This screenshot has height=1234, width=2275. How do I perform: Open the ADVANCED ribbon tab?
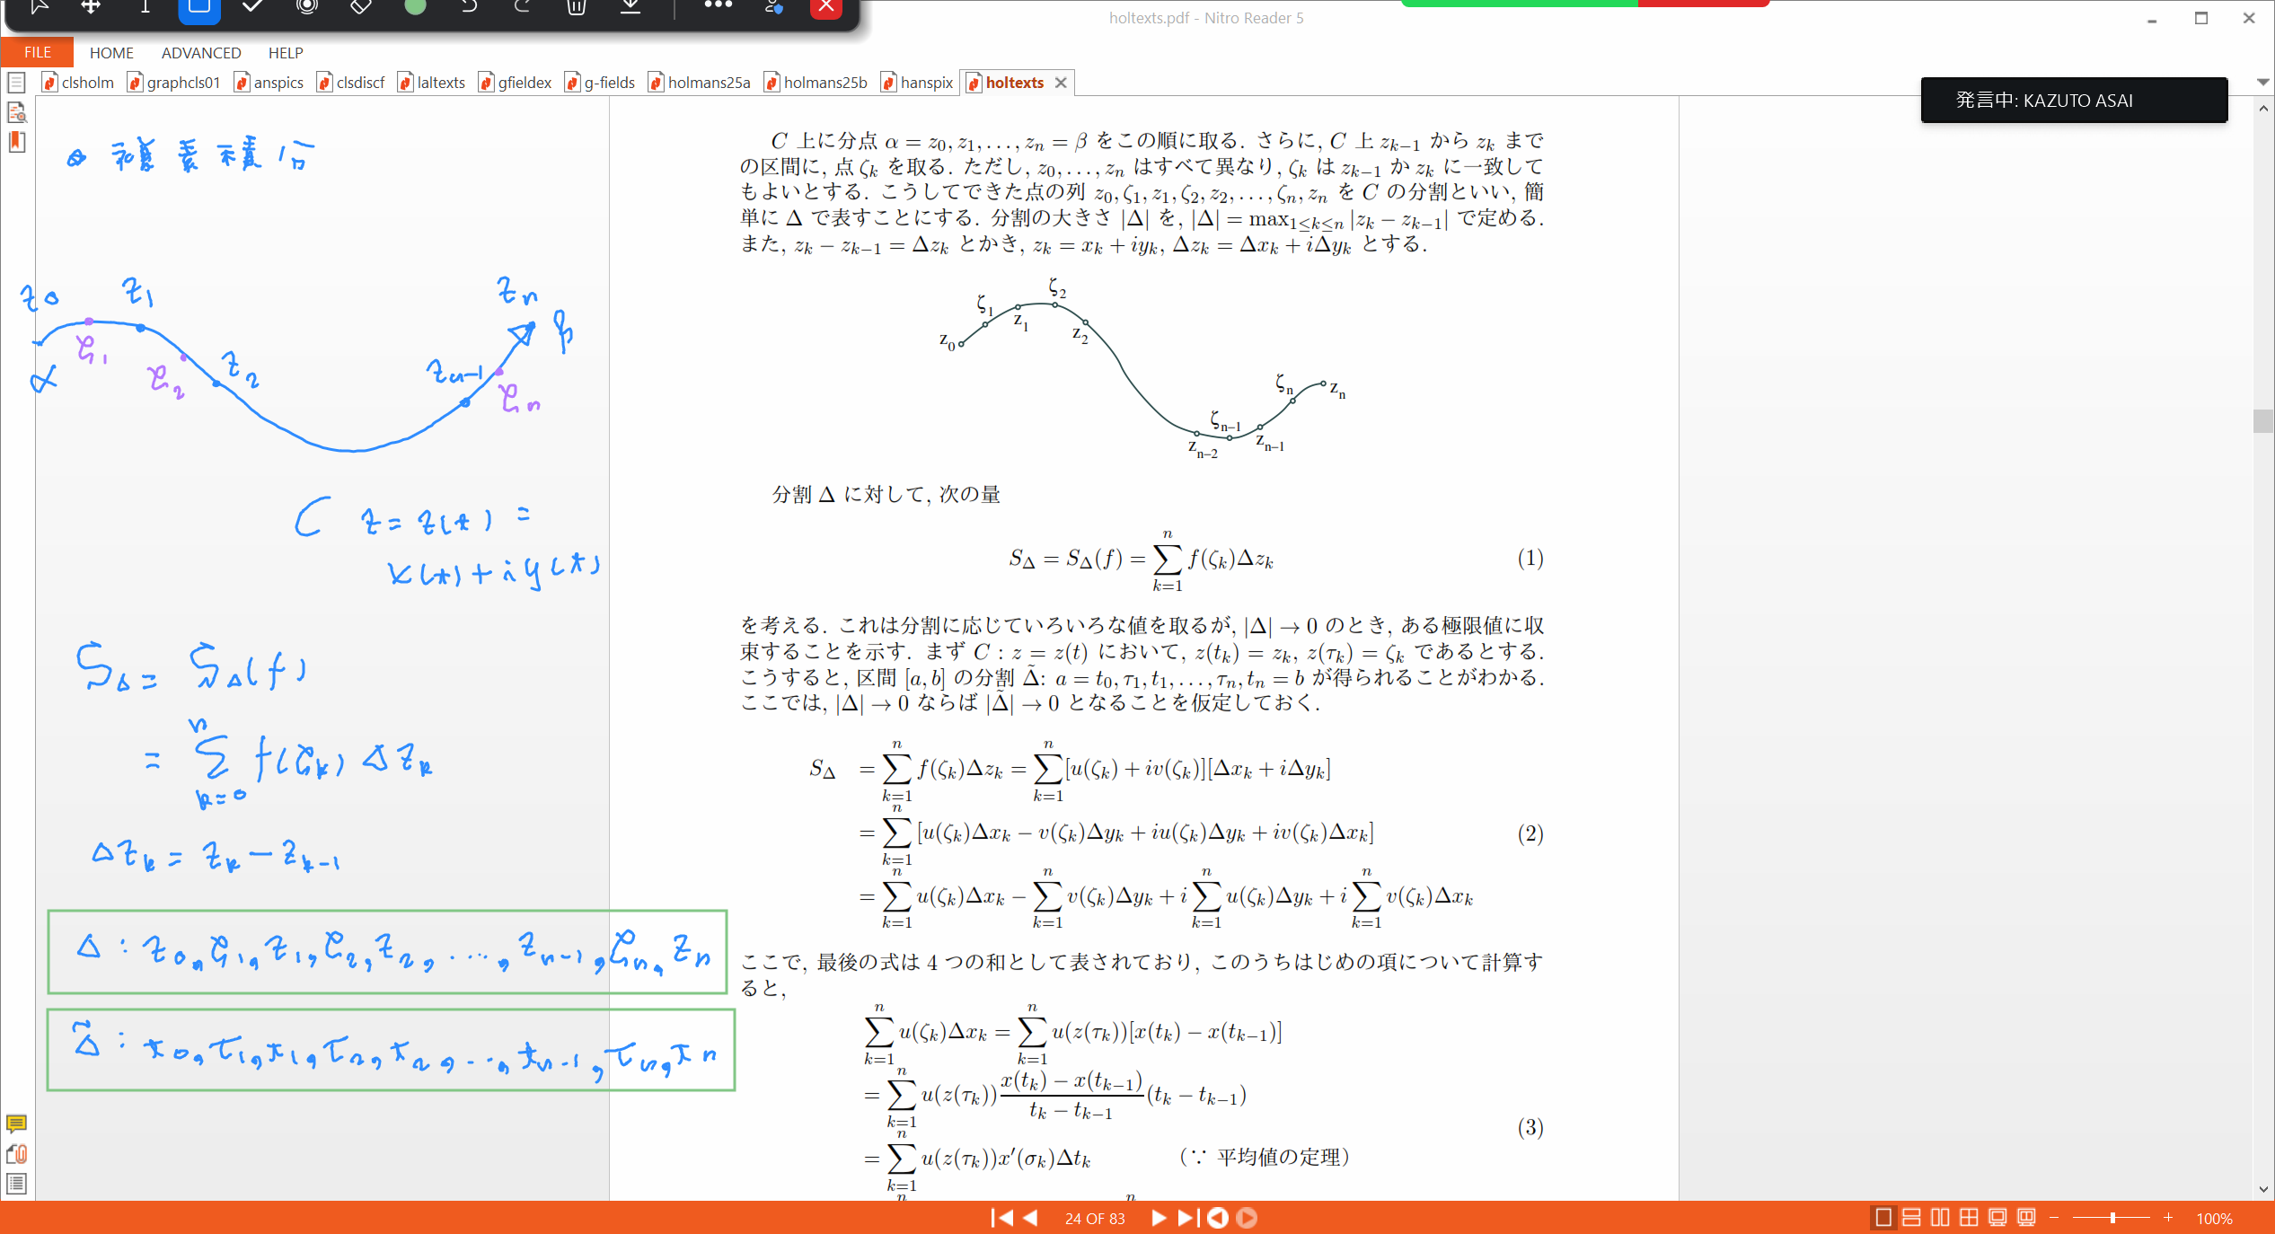pos(200,52)
